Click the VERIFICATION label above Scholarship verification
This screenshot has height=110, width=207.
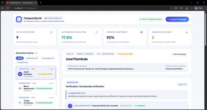72,82
